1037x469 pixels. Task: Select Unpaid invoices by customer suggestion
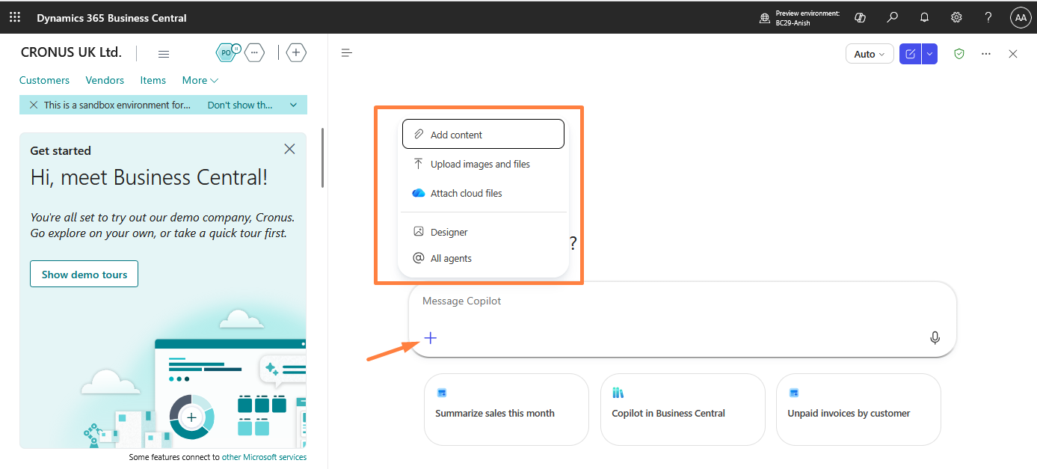click(x=858, y=409)
